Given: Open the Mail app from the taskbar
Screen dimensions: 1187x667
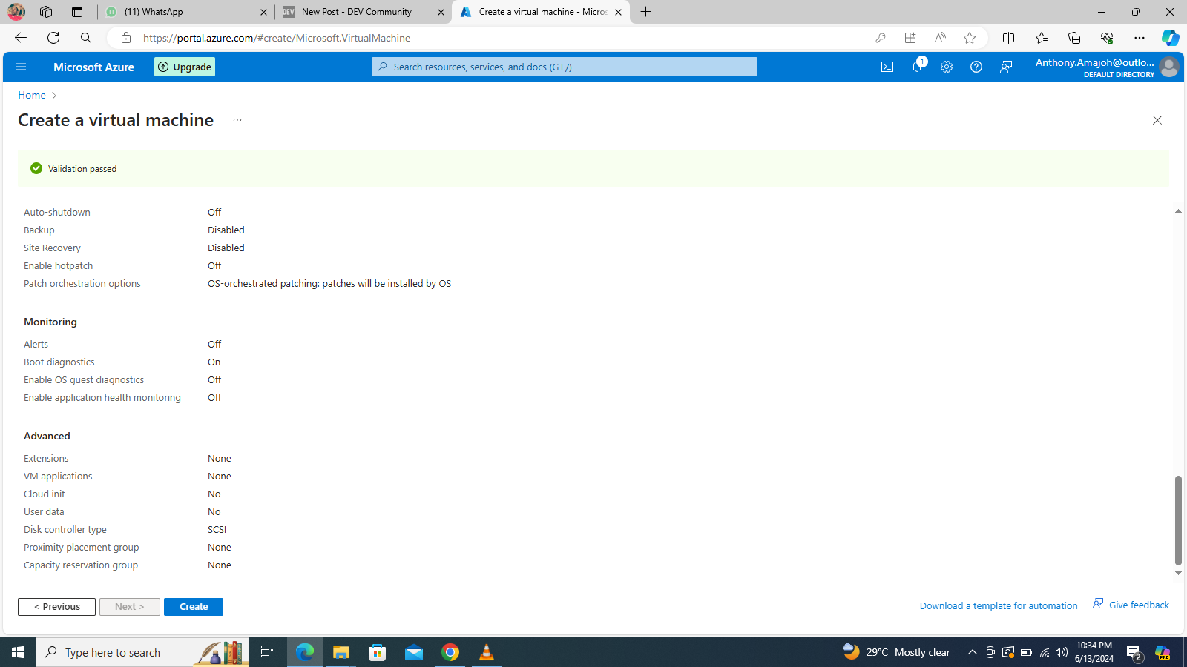Looking at the screenshot, I should coord(414,652).
